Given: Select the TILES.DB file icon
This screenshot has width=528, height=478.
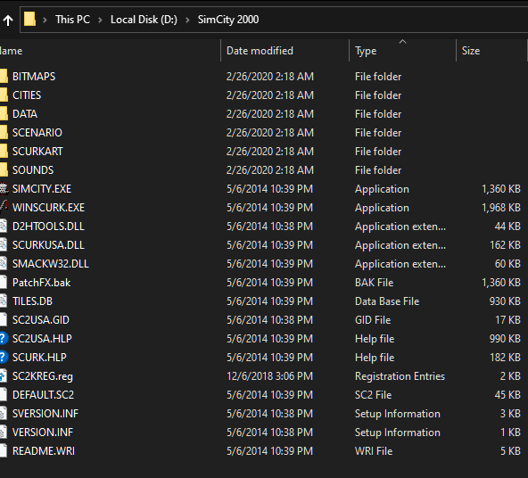Looking at the screenshot, I should pyautogui.click(x=4, y=301).
